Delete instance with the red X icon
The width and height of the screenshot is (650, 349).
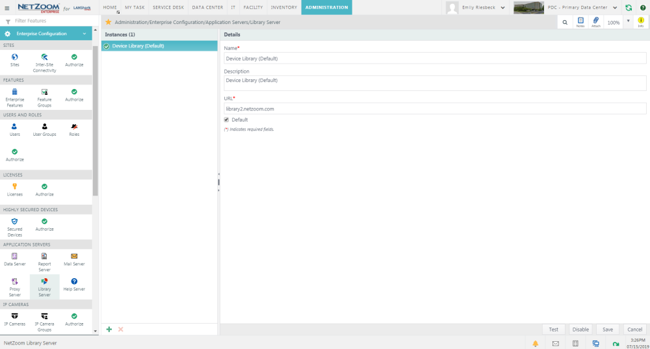pyautogui.click(x=121, y=329)
